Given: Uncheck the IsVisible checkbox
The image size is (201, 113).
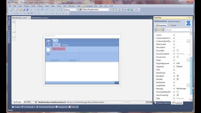Looking at the screenshot, I should pyautogui.click(x=178, y=79).
